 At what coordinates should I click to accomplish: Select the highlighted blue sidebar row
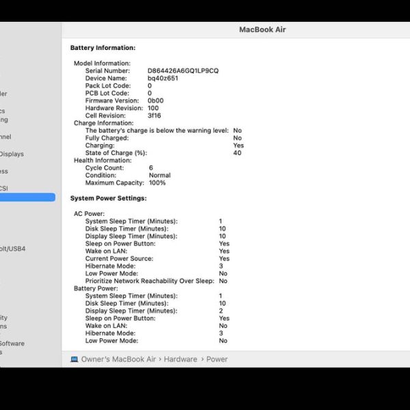[27, 197]
